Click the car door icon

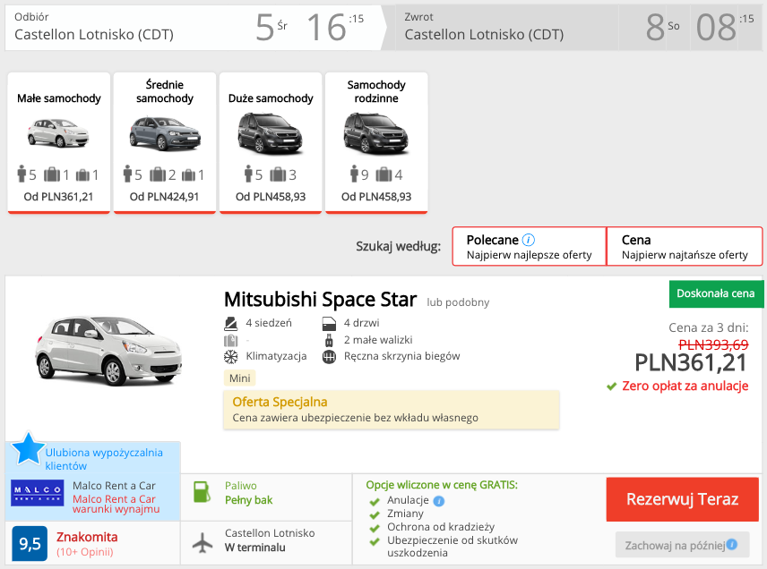pyautogui.click(x=329, y=323)
